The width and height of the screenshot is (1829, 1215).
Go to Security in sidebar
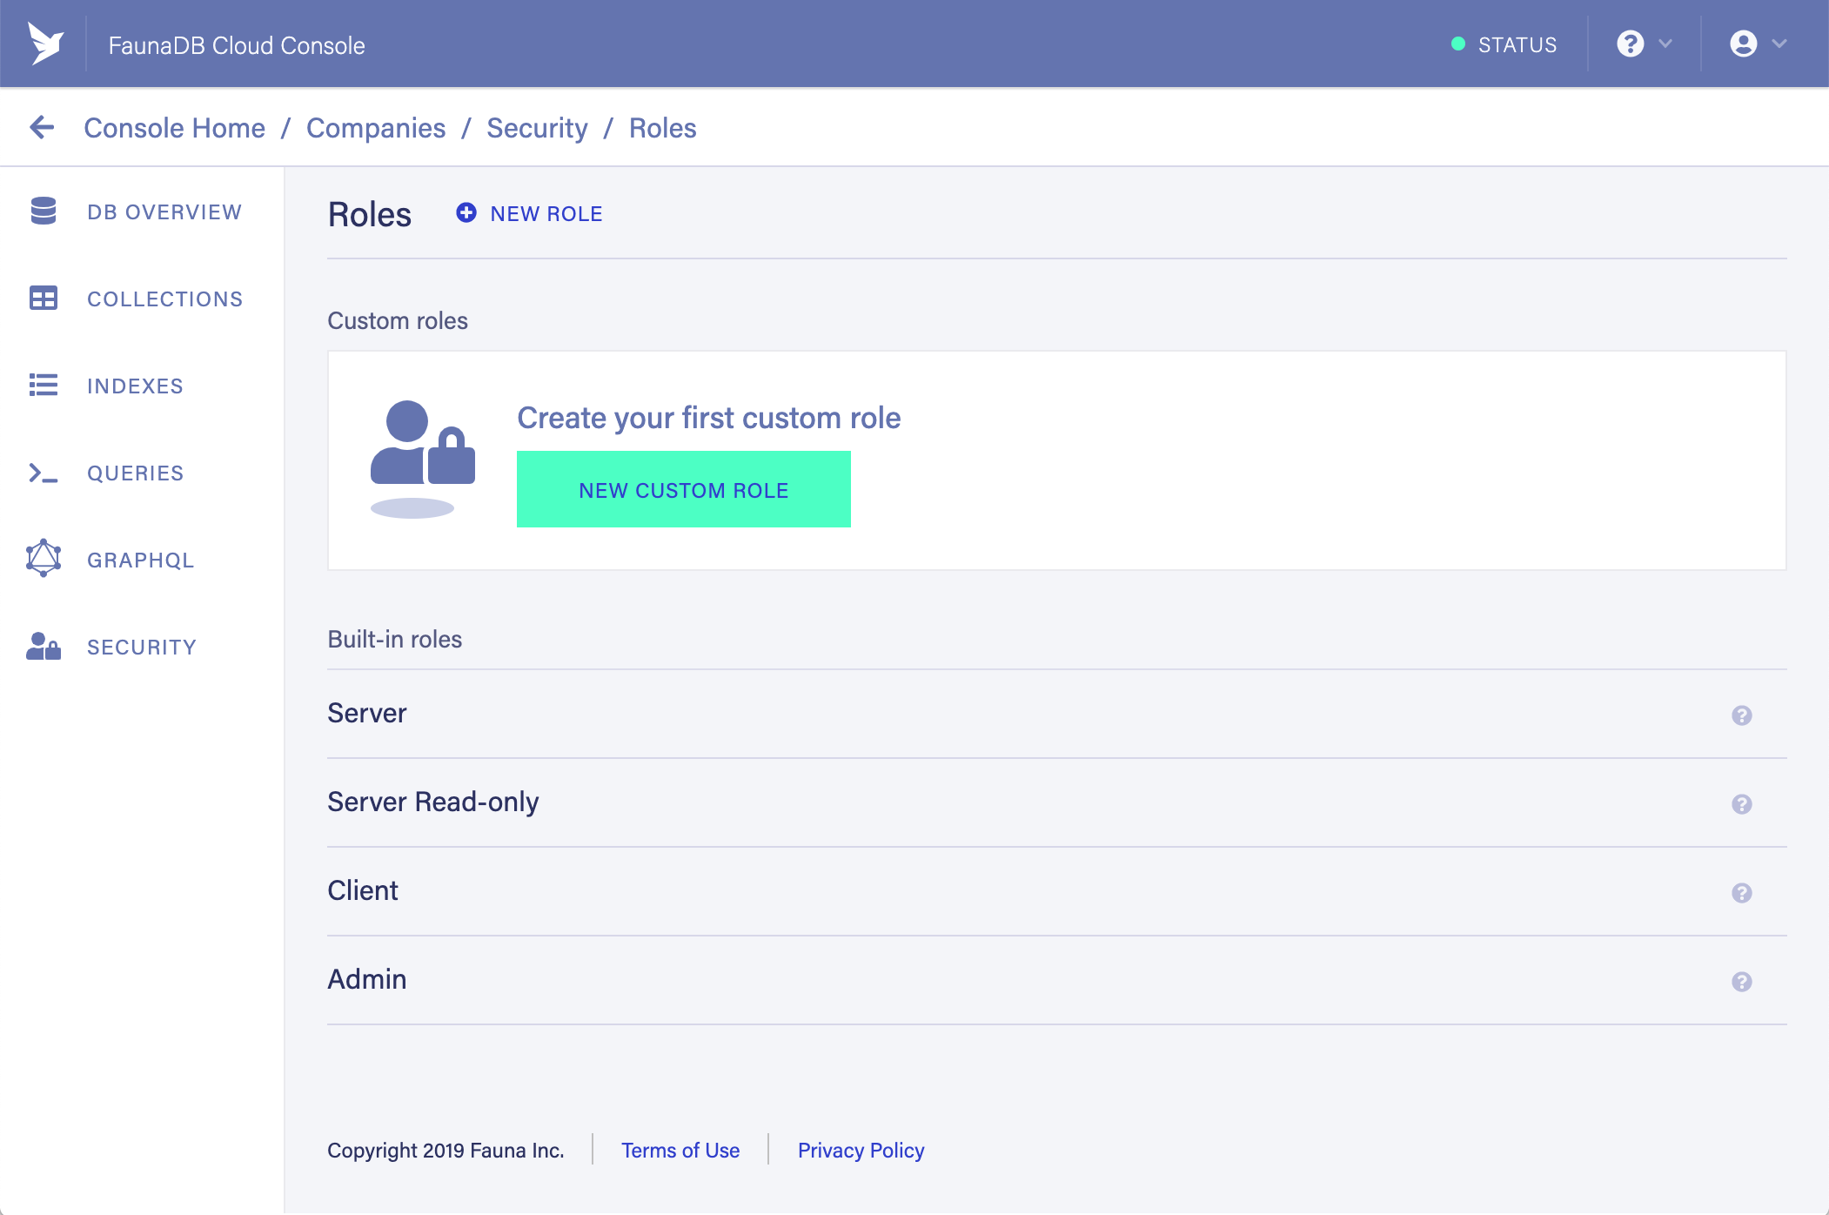[141, 647]
